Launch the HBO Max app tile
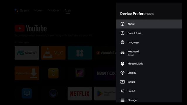187x105 pixels. 105,73
